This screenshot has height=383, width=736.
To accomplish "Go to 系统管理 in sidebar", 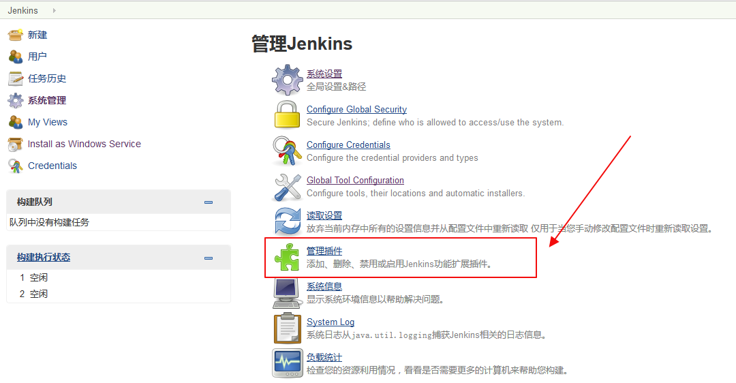I will pos(47,100).
